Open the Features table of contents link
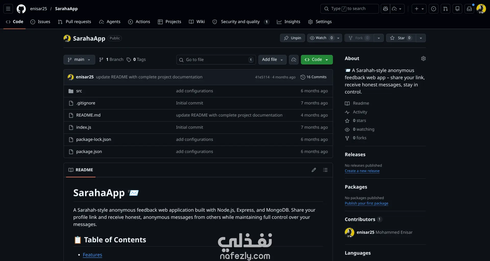 (x=92, y=255)
